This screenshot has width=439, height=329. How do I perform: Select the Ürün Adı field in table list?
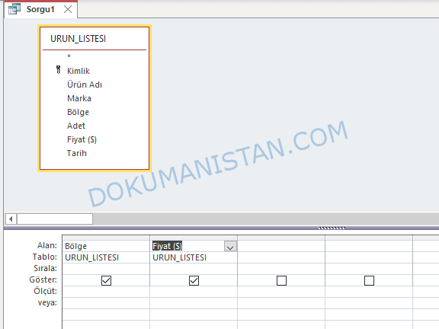[x=85, y=85]
